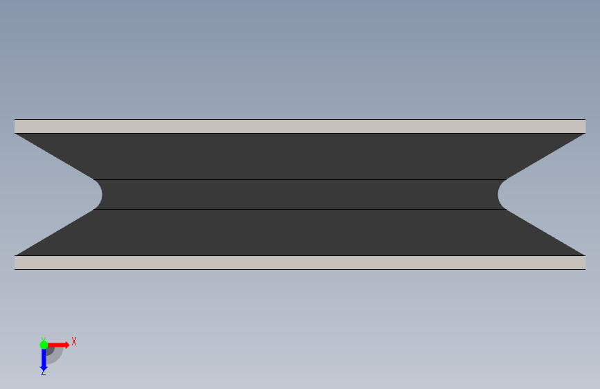Select the upper dark tapered face
This screenshot has width=600, height=389.
tap(300, 156)
